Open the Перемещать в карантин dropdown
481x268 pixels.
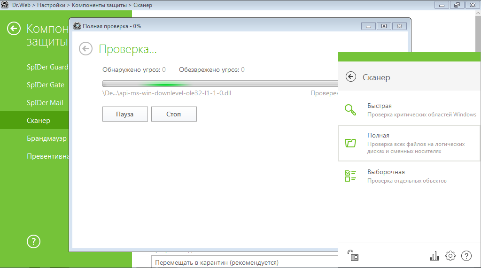tap(244, 262)
